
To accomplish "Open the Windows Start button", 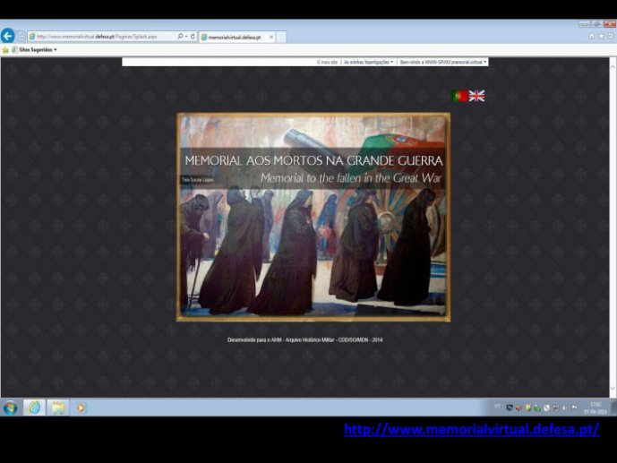I will [x=11, y=408].
